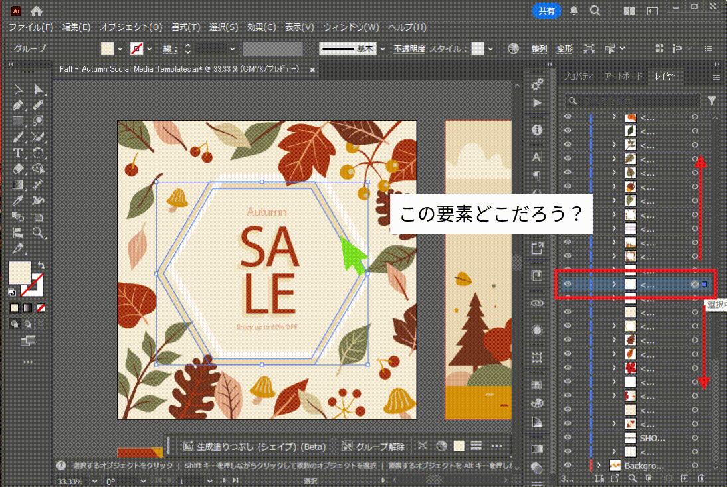Open Layers panel filter funnel icon
The image size is (727, 487).
pyautogui.click(x=712, y=100)
